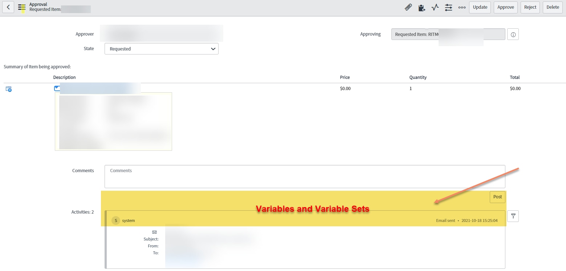The image size is (566, 271).
Task: Approve the requested item
Action: (x=505, y=7)
